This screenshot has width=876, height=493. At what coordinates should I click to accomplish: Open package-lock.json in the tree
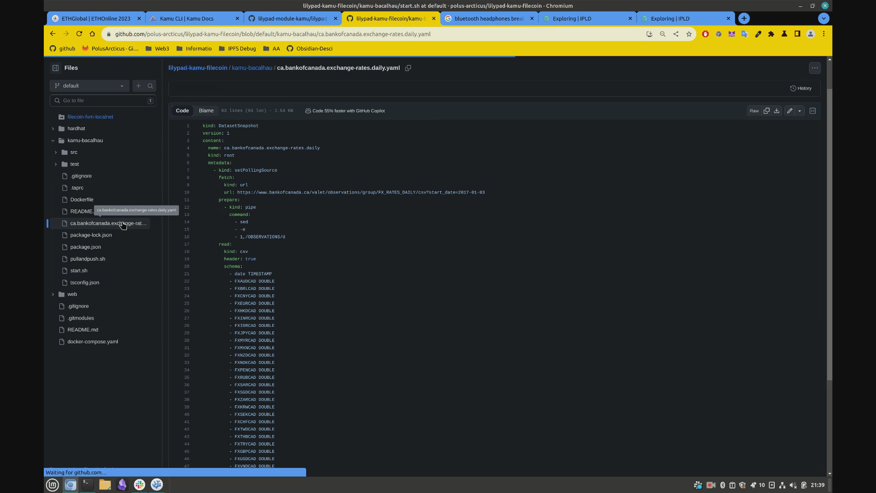(x=91, y=235)
